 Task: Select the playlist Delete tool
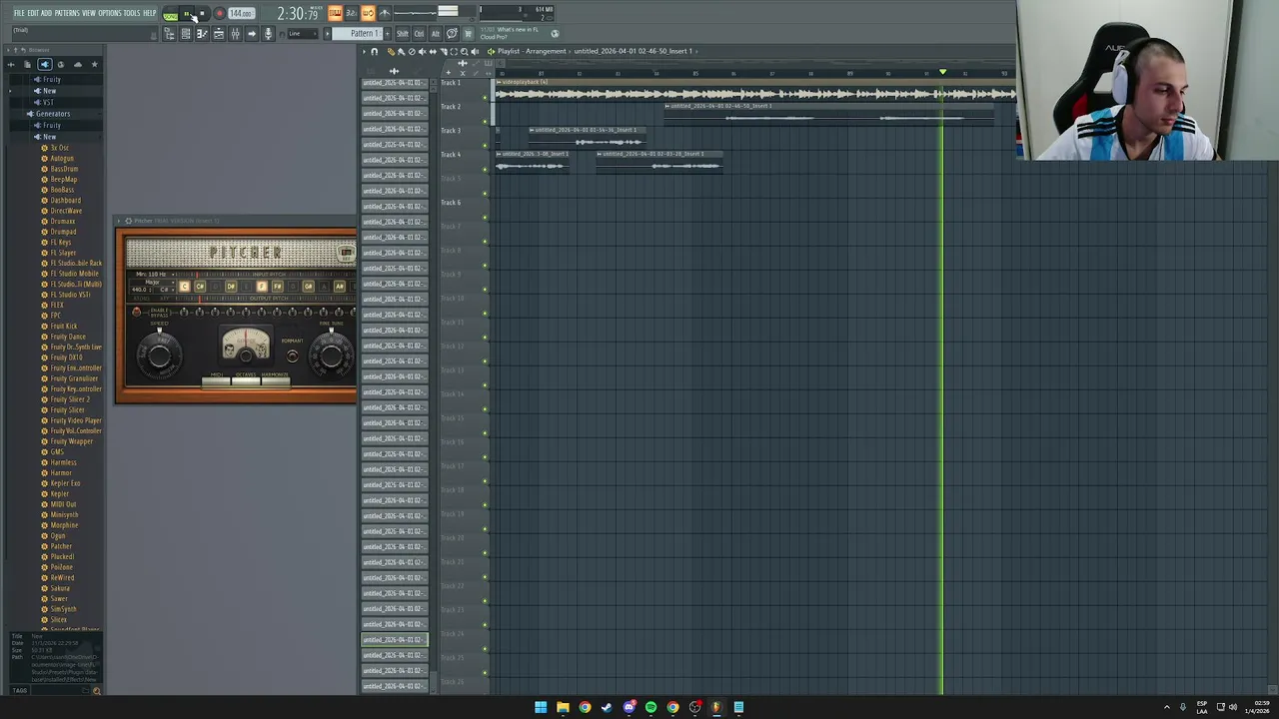(x=412, y=51)
